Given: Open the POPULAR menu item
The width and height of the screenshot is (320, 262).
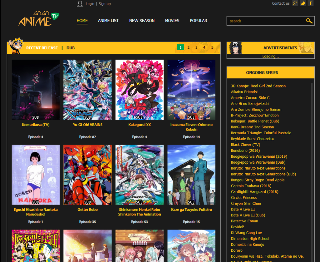Looking at the screenshot, I should tap(198, 21).
